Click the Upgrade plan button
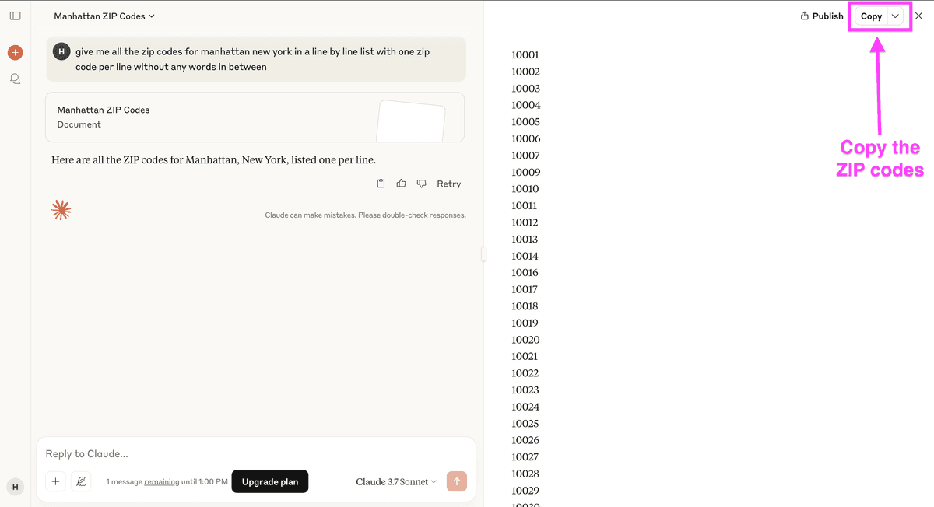Image resolution: width=934 pixels, height=507 pixels. (x=270, y=481)
